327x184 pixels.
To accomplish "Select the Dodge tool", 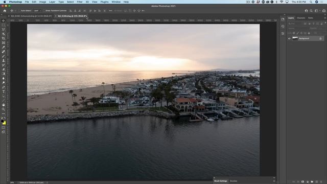I will (4, 83).
